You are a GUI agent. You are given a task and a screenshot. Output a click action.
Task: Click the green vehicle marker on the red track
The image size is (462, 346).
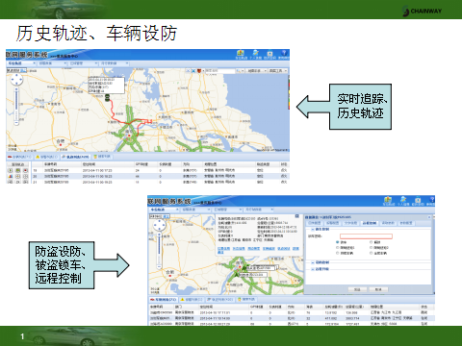[x=107, y=97]
